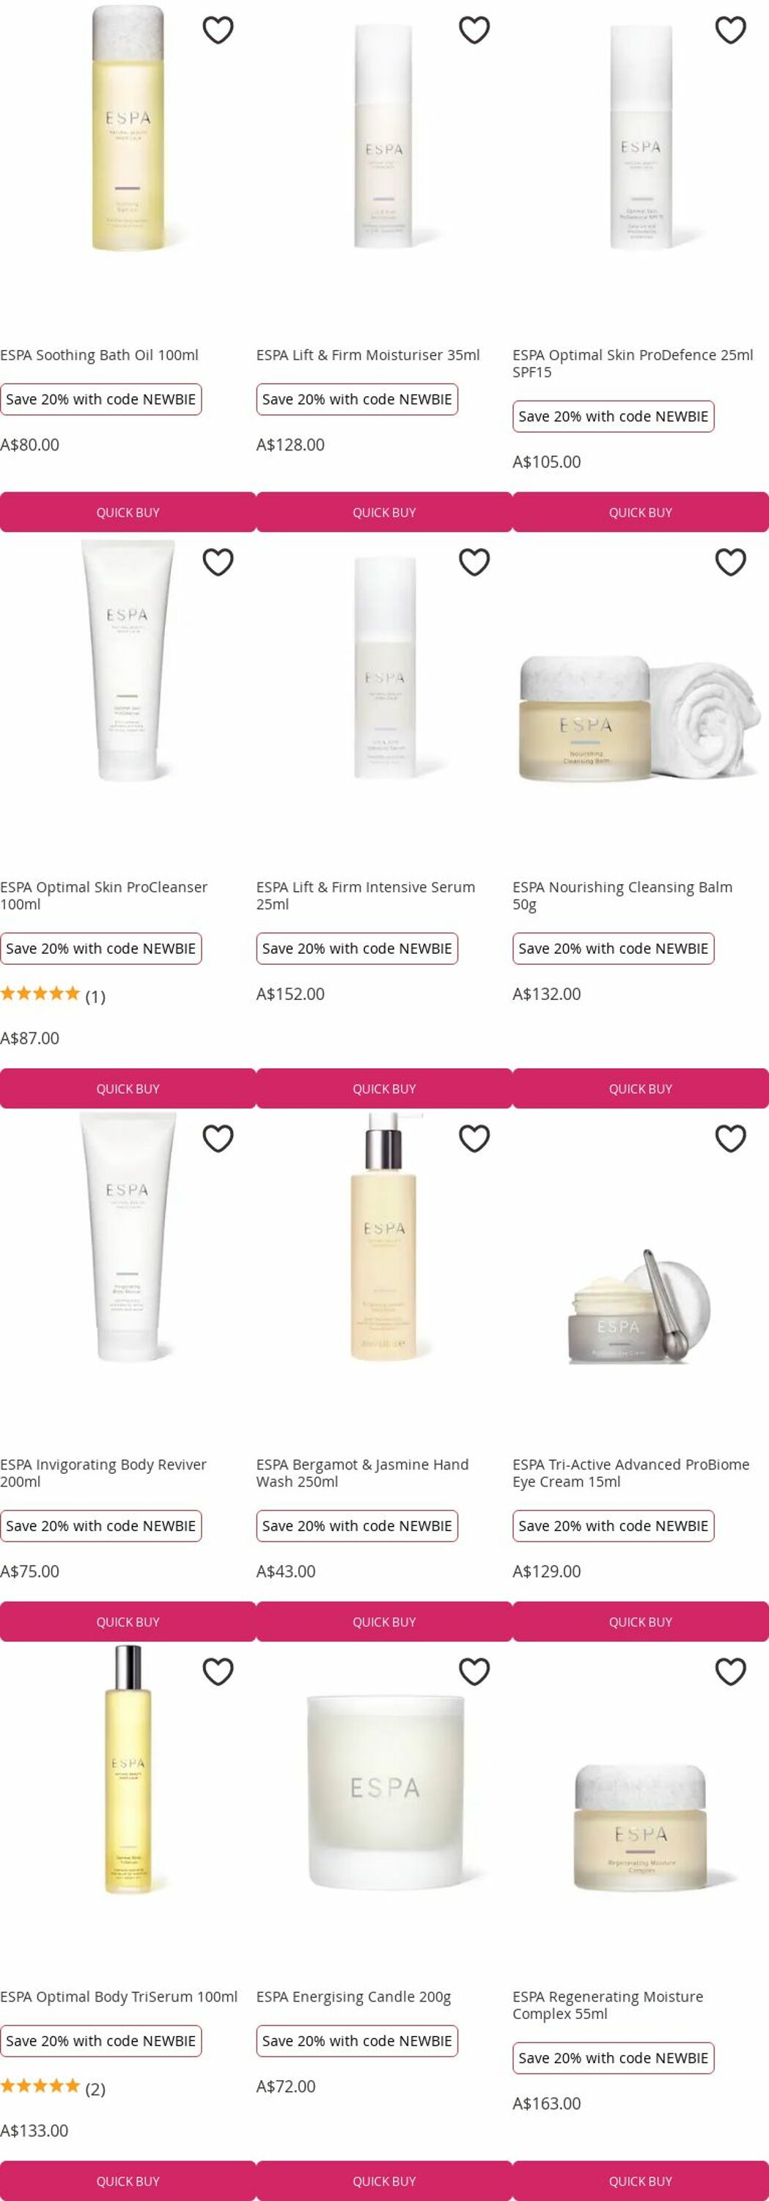Toggle the wishlist heart for Optimal Skin ProCleanser
The width and height of the screenshot is (769, 2201).
218,562
